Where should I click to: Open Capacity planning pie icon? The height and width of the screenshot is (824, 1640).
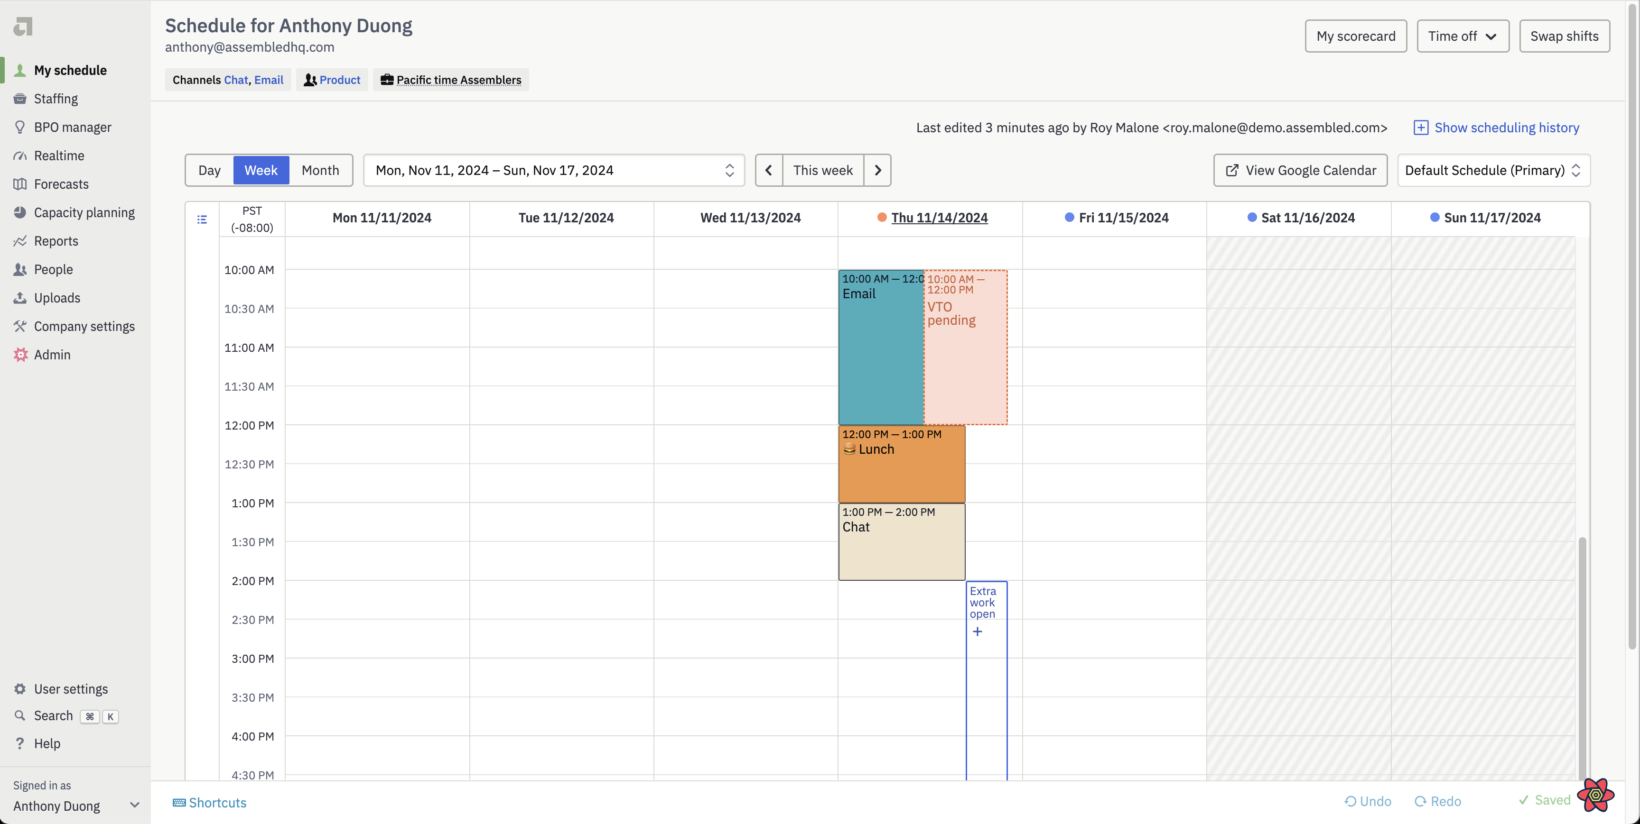tap(20, 212)
